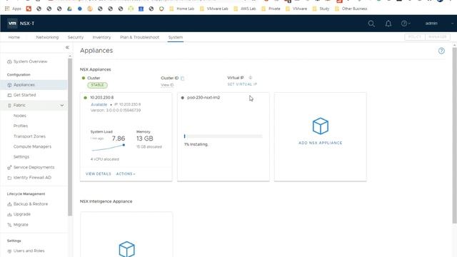This screenshot has height=257, width=457.
Task: Click the Available status link
Action: [x=99, y=104]
